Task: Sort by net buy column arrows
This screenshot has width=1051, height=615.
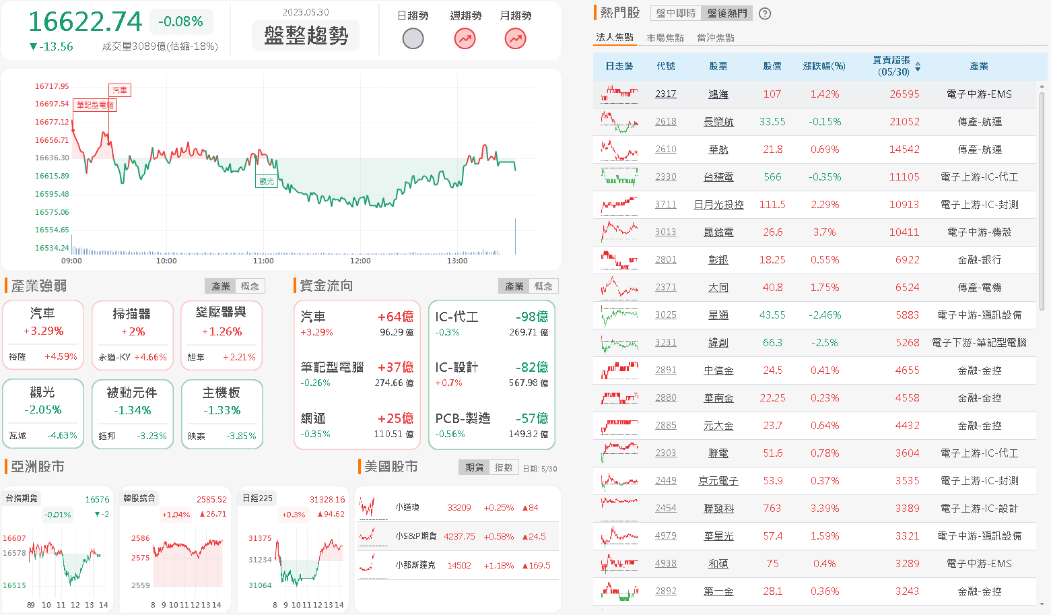Action: (x=918, y=66)
